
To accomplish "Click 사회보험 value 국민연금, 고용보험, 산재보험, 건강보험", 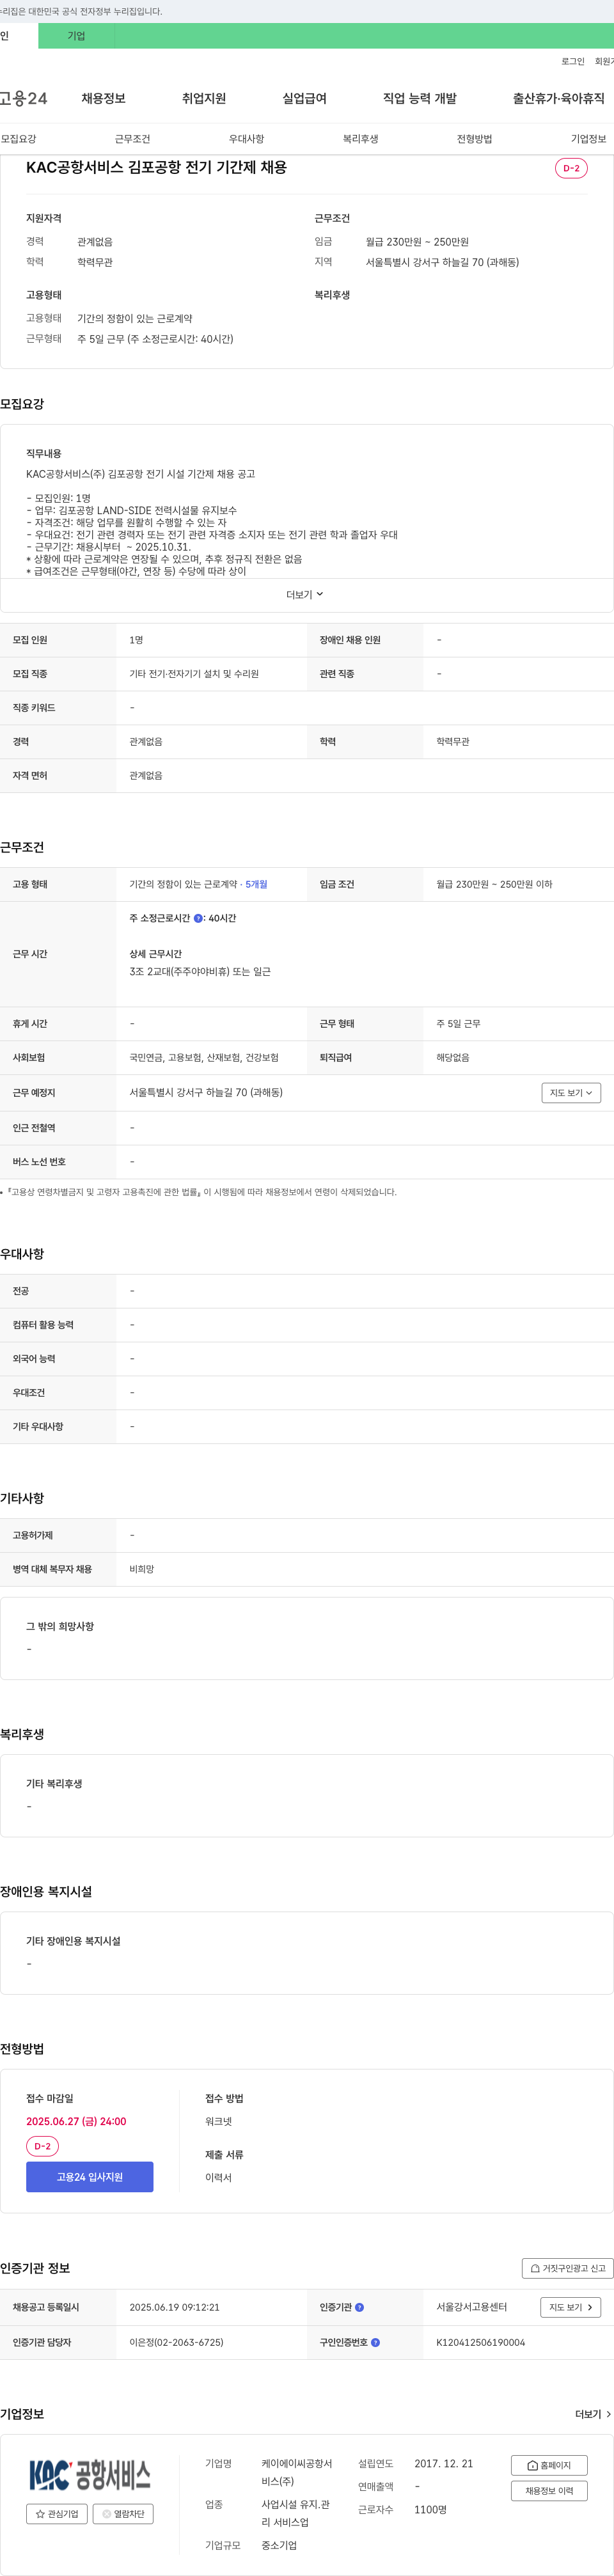I will coord(204,1057).
